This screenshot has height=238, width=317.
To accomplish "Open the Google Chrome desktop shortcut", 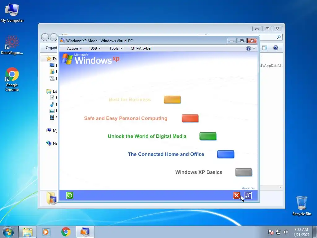I will pyautogui.click(x=12, y=79).
